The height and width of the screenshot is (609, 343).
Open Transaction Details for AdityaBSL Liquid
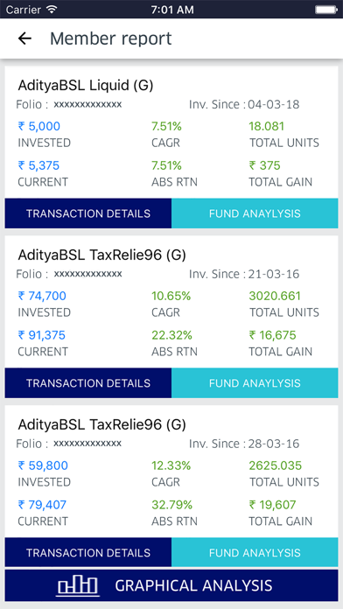[88, 213]
